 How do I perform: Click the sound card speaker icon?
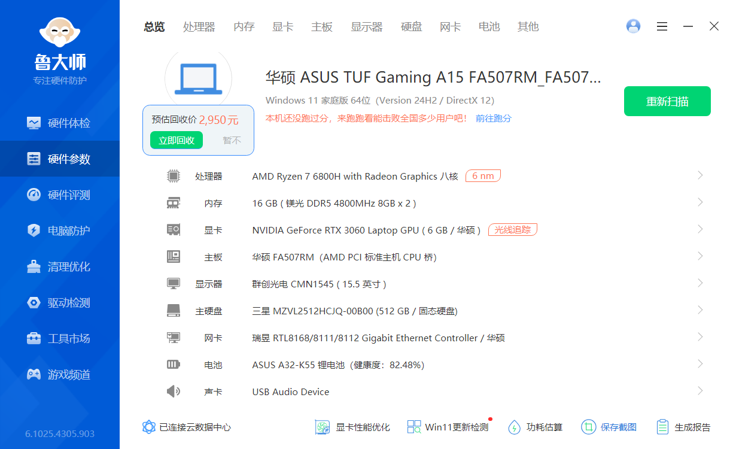173,392
